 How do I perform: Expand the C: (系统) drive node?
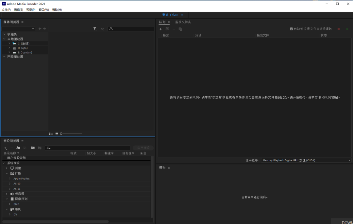click(9, 43)
